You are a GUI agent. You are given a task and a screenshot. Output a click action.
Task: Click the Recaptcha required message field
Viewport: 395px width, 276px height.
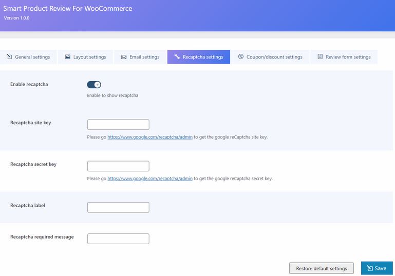pos(118,239)
